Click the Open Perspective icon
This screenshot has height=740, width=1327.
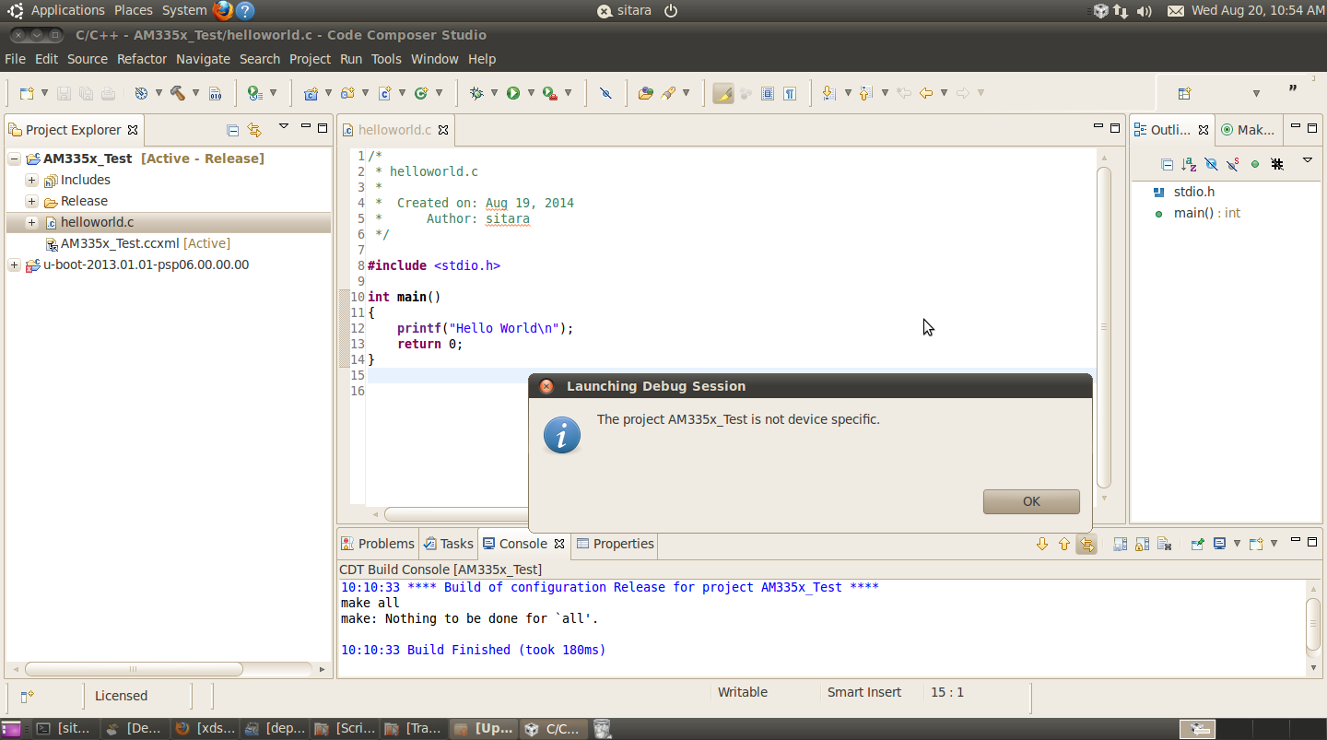point(1185,93)
